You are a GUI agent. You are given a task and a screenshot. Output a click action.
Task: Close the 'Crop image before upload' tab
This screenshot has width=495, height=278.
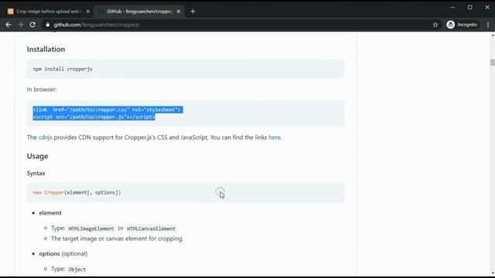pyautogui.click(x=87, y=12)
